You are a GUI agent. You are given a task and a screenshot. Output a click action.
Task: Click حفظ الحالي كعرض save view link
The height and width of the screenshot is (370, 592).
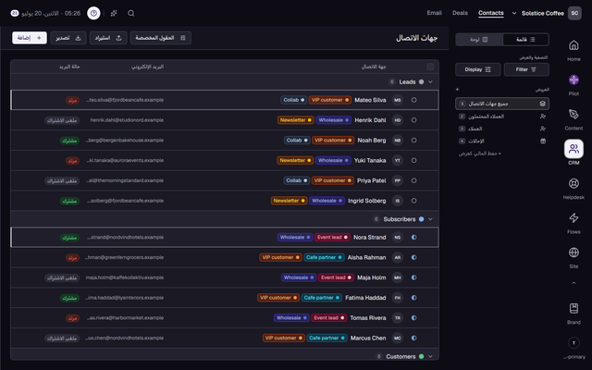click(480, 154)
